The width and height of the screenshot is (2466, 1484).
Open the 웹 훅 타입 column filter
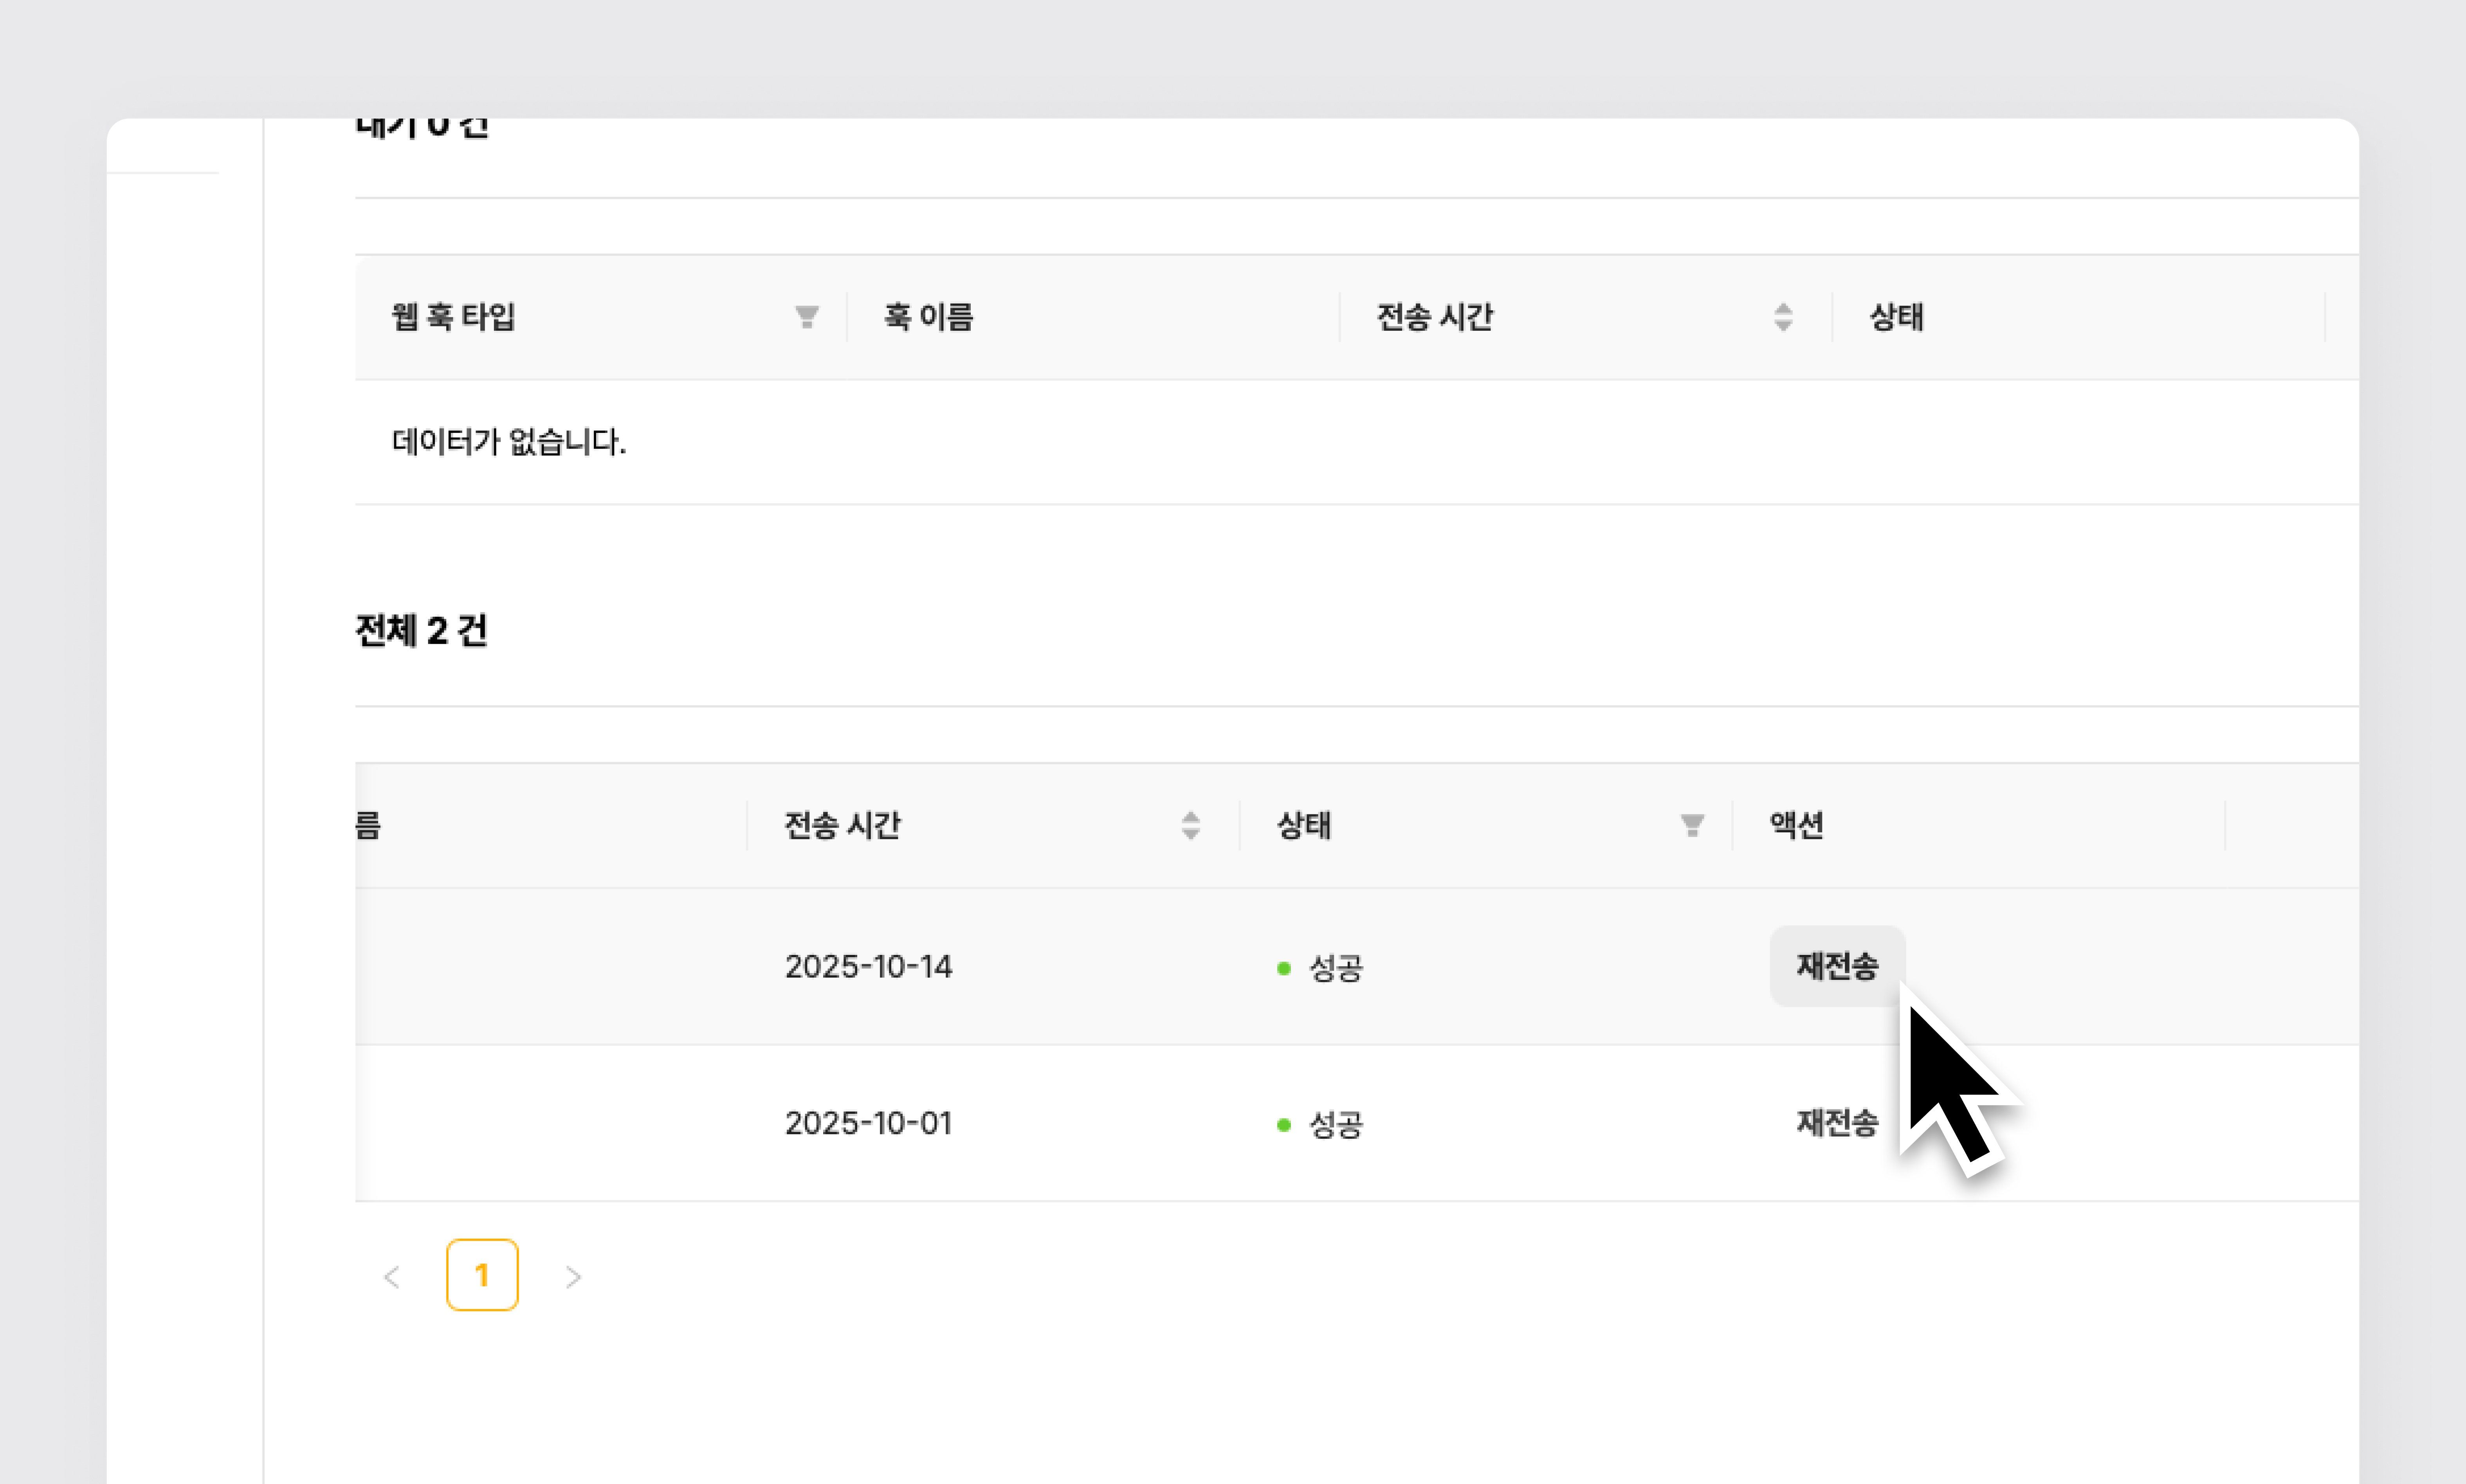click(806, 317)
